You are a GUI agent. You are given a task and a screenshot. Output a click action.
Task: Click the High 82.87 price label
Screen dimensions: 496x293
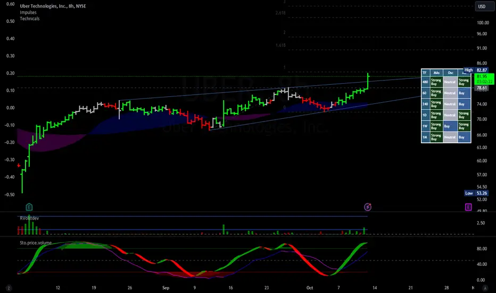click(x=476, y=70)
